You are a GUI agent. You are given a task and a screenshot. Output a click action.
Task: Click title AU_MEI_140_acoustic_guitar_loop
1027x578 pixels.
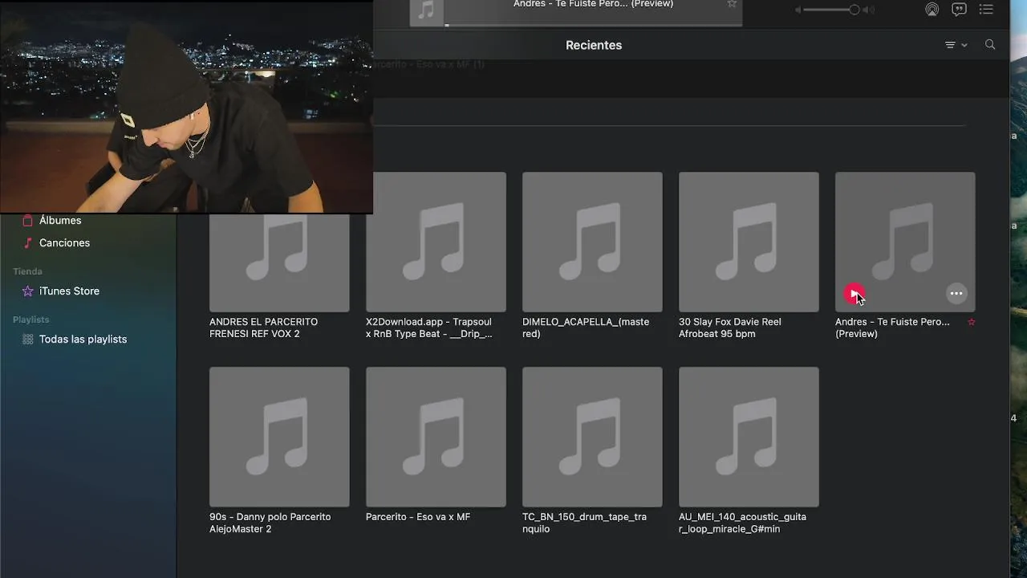(742, 523)
